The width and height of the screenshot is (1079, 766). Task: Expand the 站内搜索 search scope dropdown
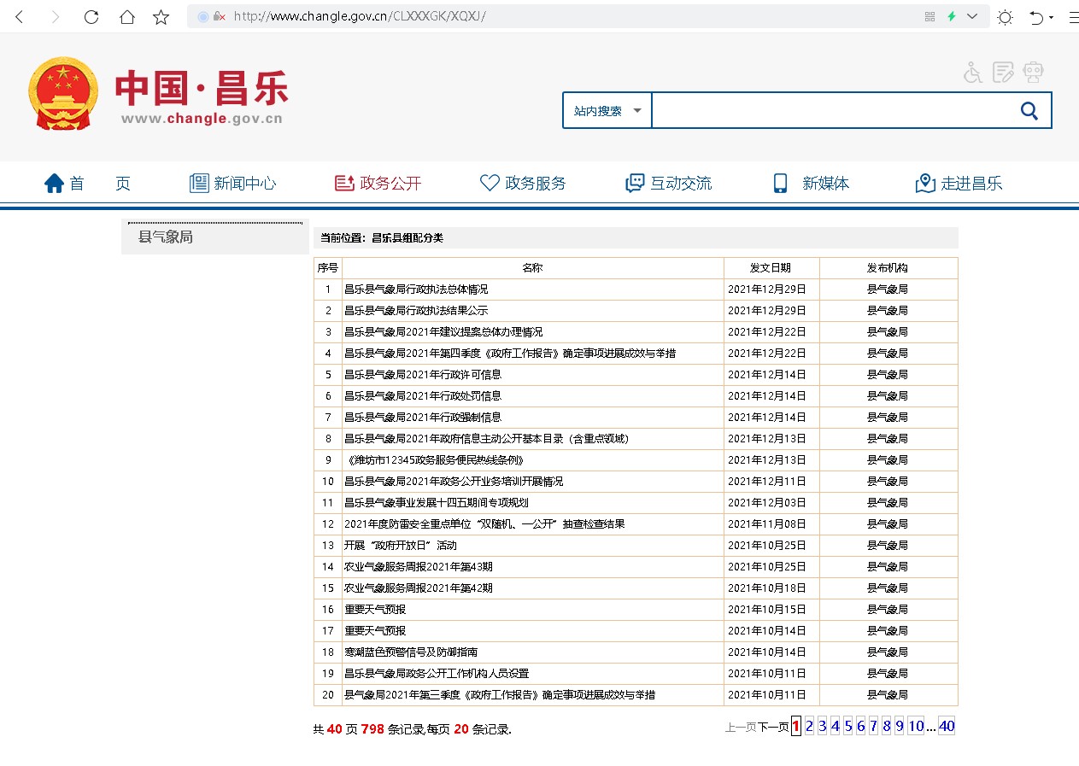pos(607,111)
